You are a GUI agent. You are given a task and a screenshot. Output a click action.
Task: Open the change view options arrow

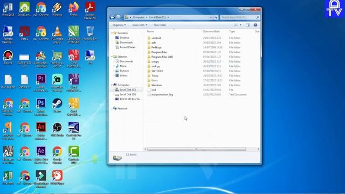coord(240,25)
